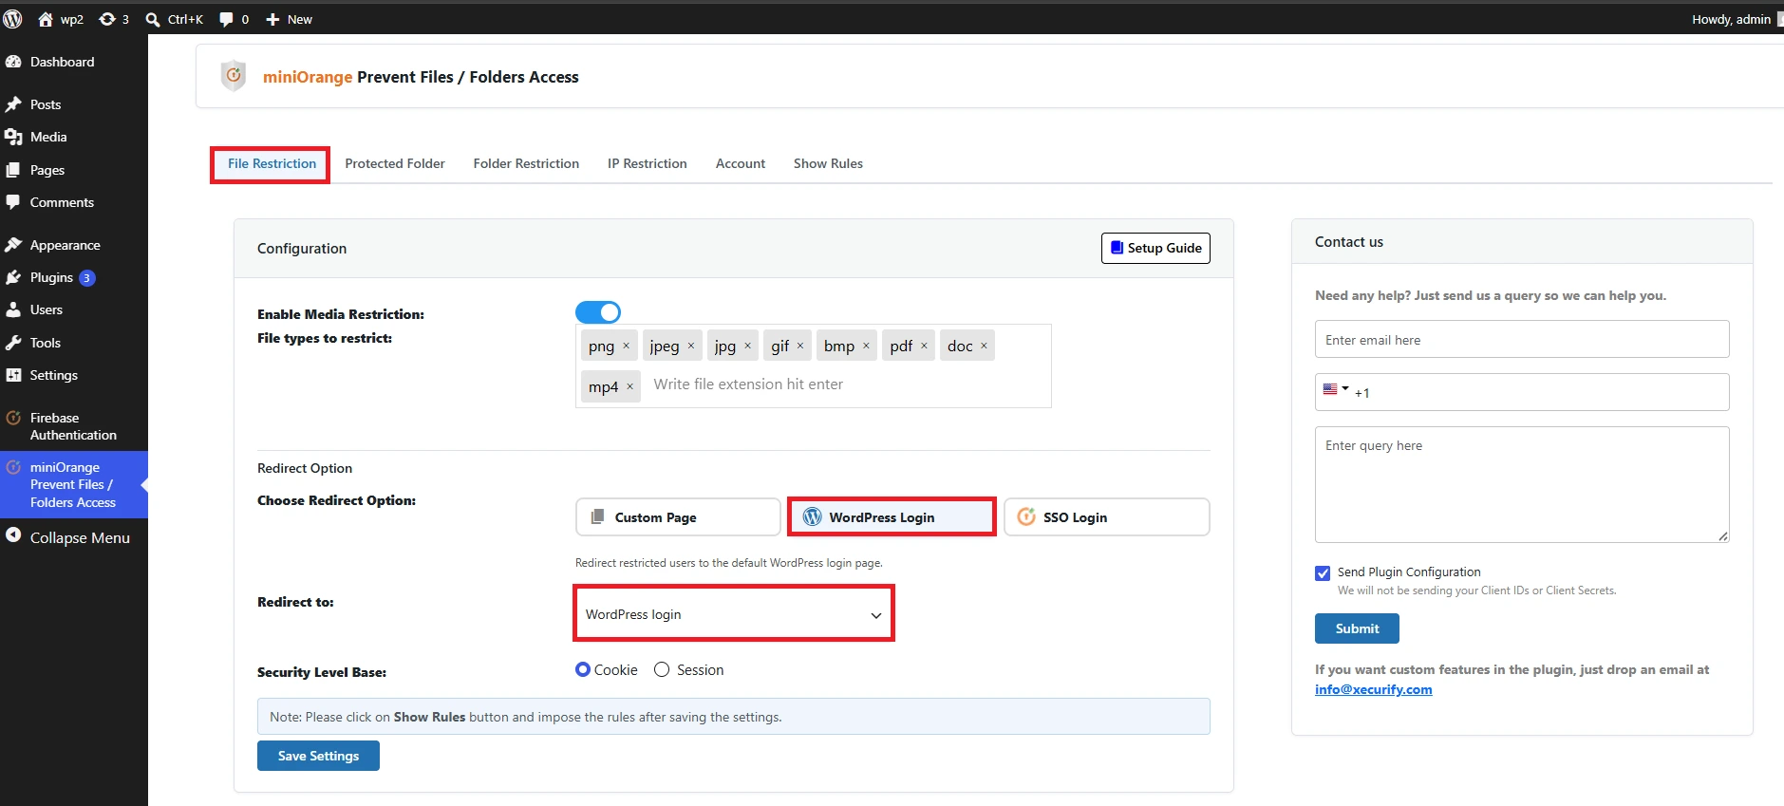Choose SSO Login redirect option
Screen dimensions: 1784x806
coord(1107,517)
